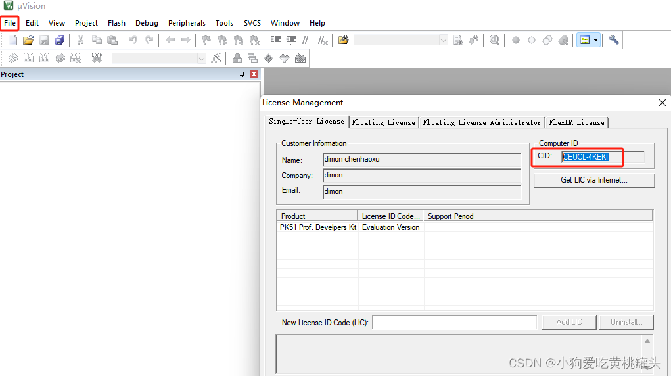Open the Project menu
The width and height of the screenshot is (671, 376).
(86, 23)
